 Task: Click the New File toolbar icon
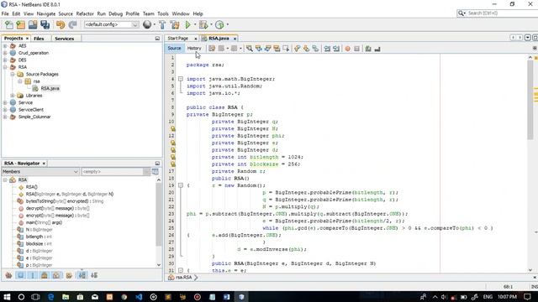point(9,24)
